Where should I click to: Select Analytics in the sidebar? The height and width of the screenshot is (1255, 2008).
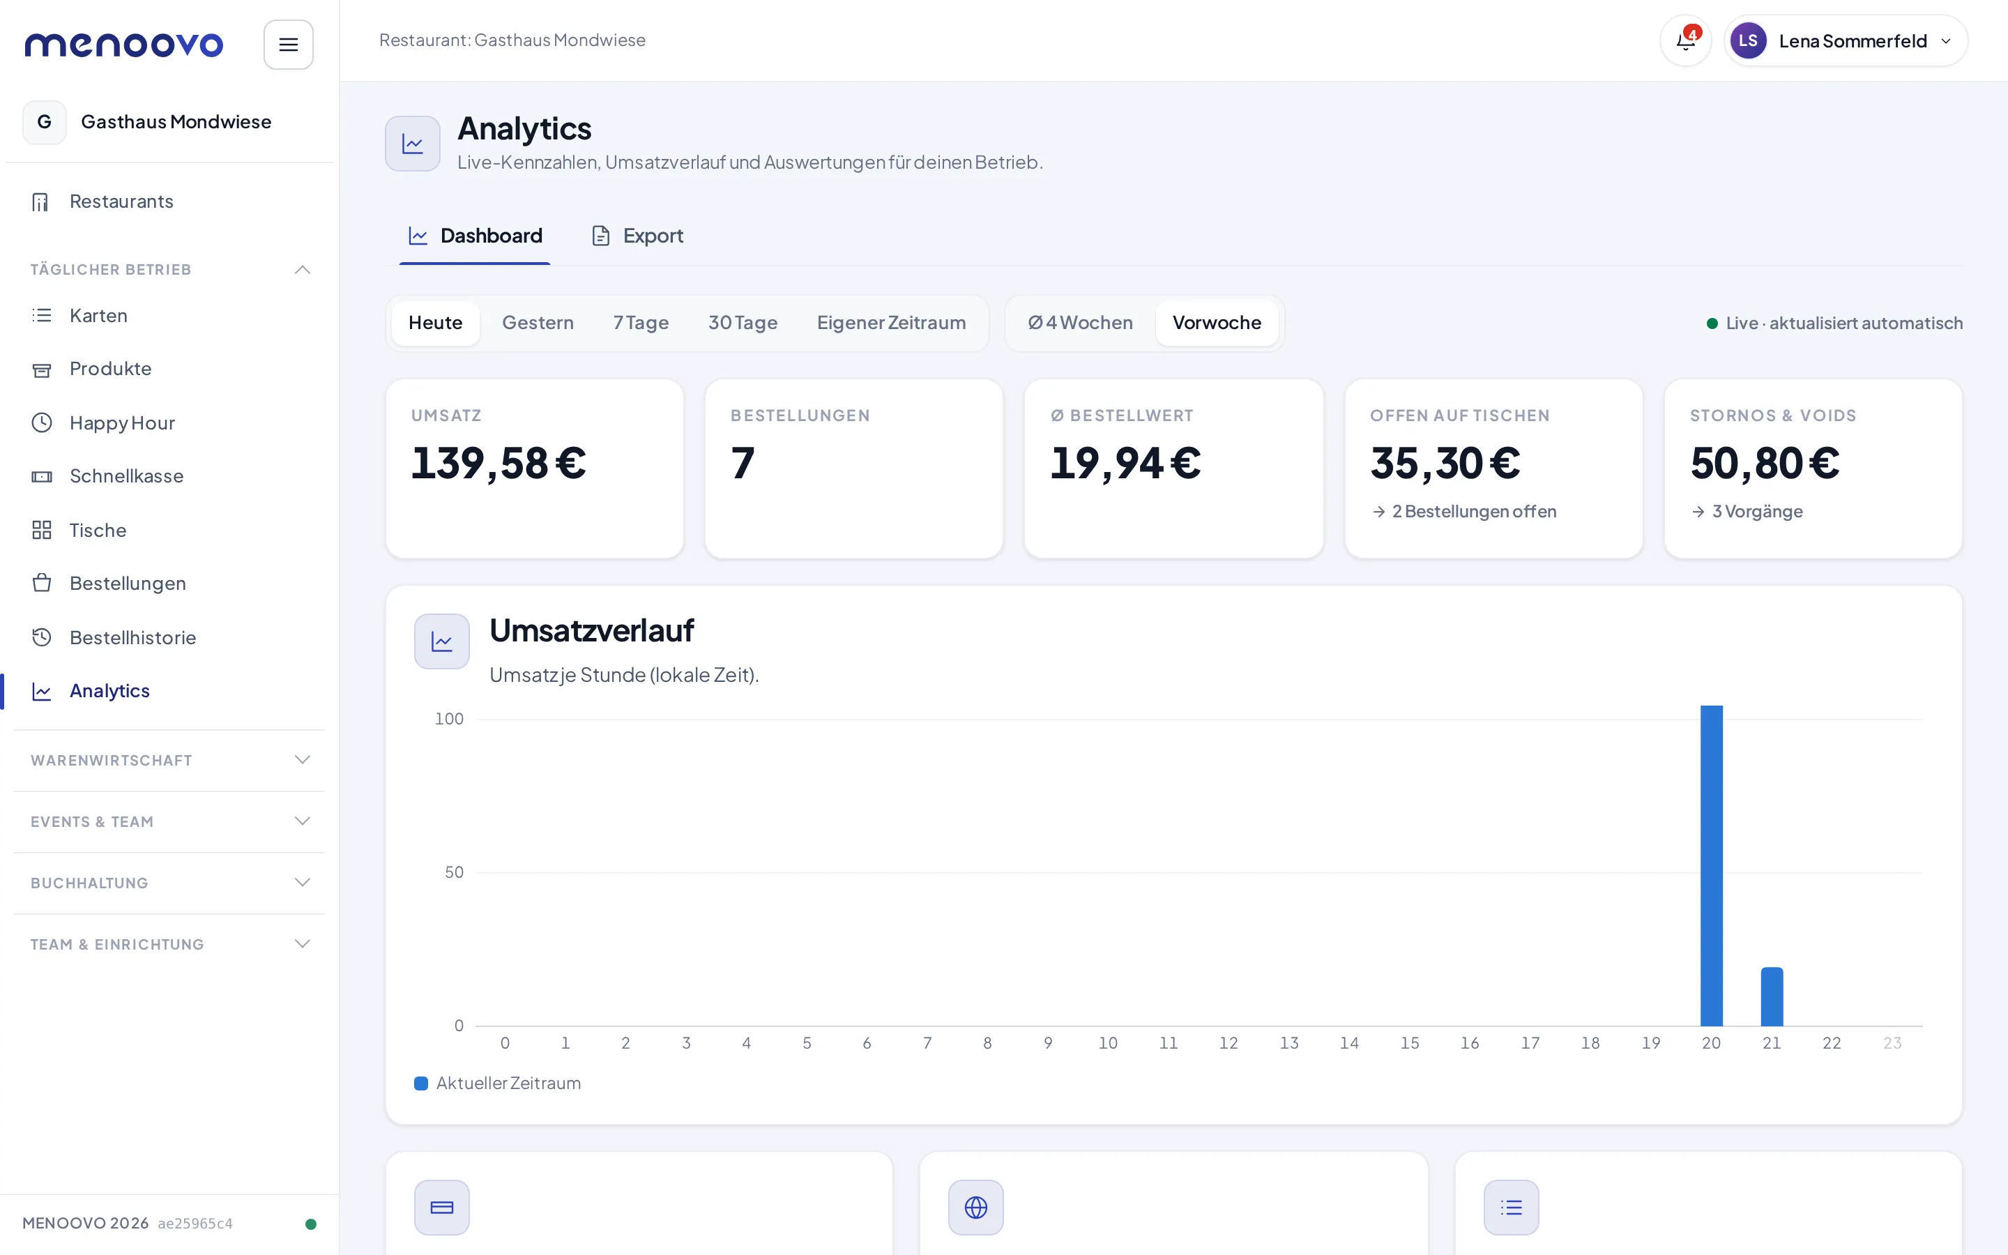[169, 692]
